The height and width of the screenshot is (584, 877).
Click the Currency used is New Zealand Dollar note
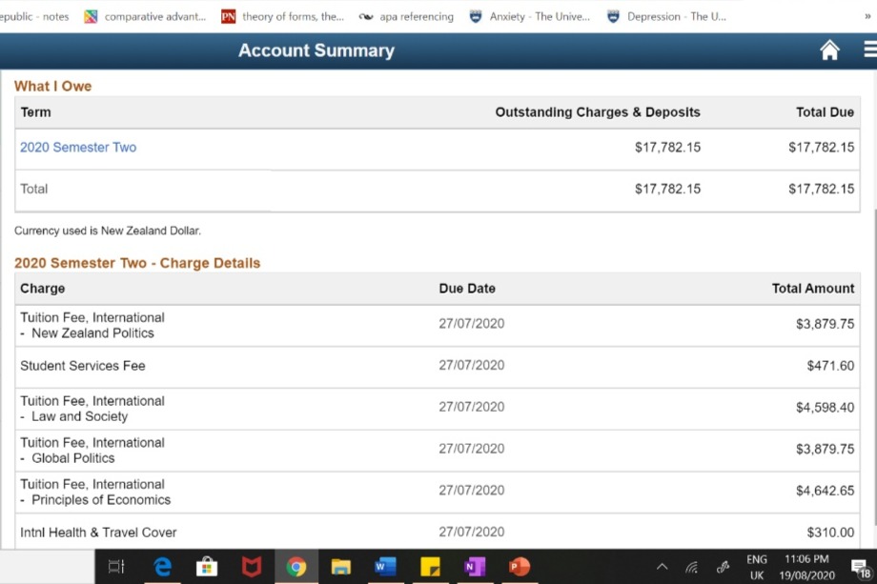pos(108,231)
